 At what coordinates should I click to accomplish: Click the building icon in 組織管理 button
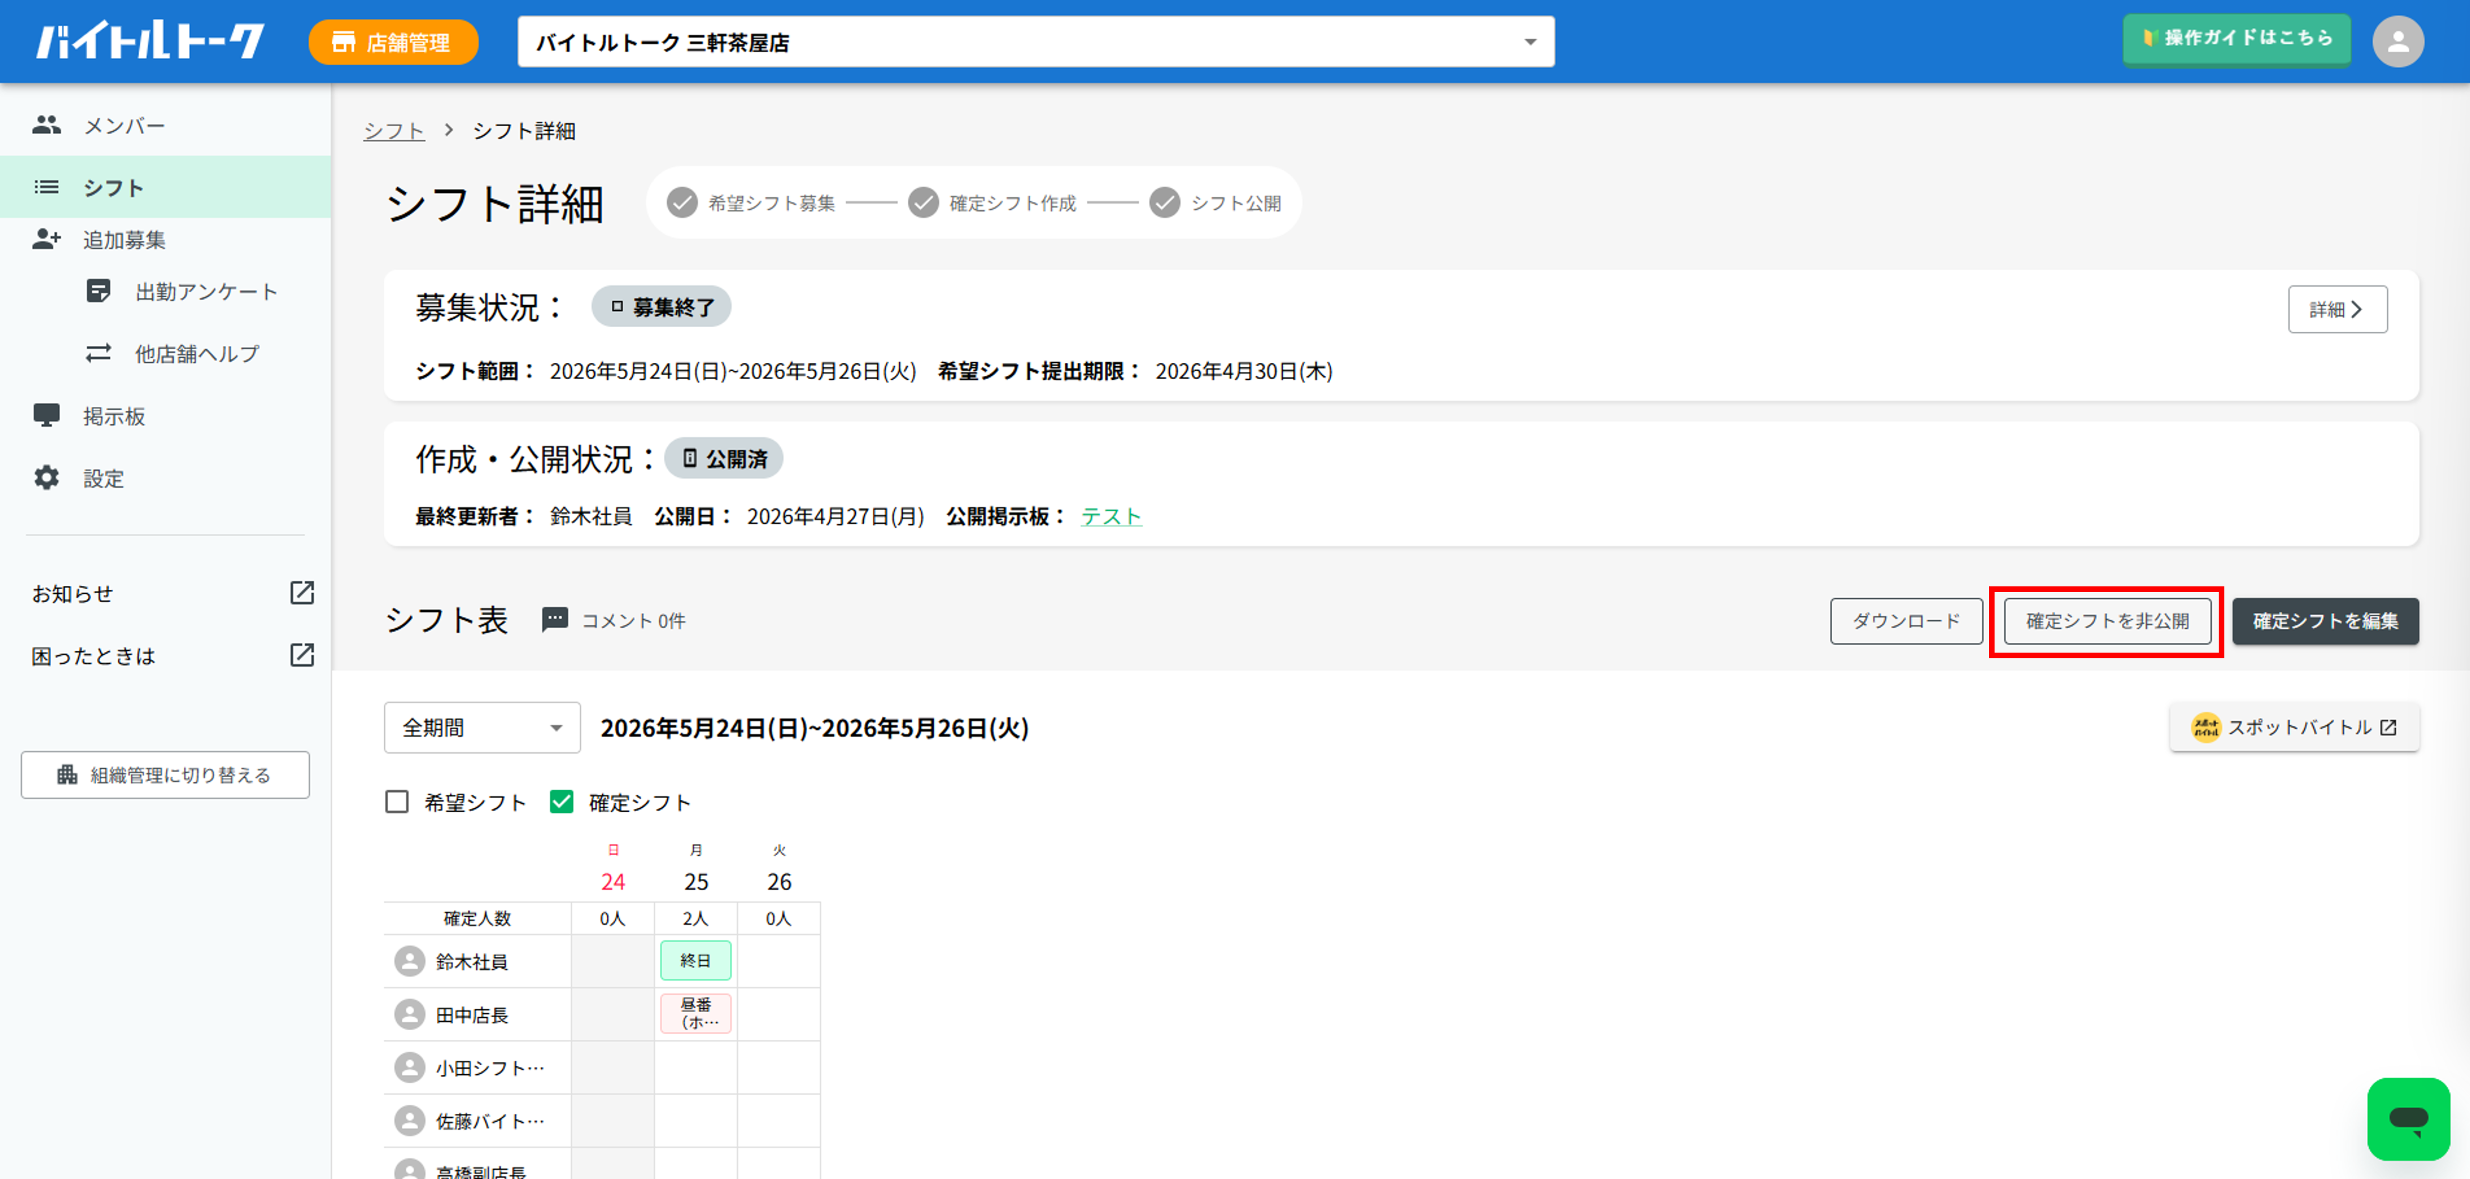tap(67, 774)
